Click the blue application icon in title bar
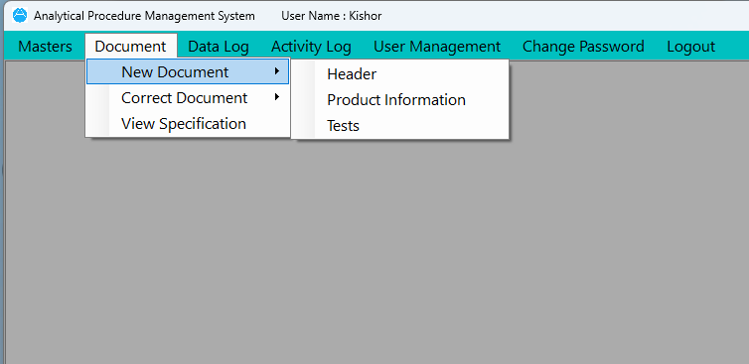The height and width of the screenshot is (364, 749). click(x=20, y=16)
